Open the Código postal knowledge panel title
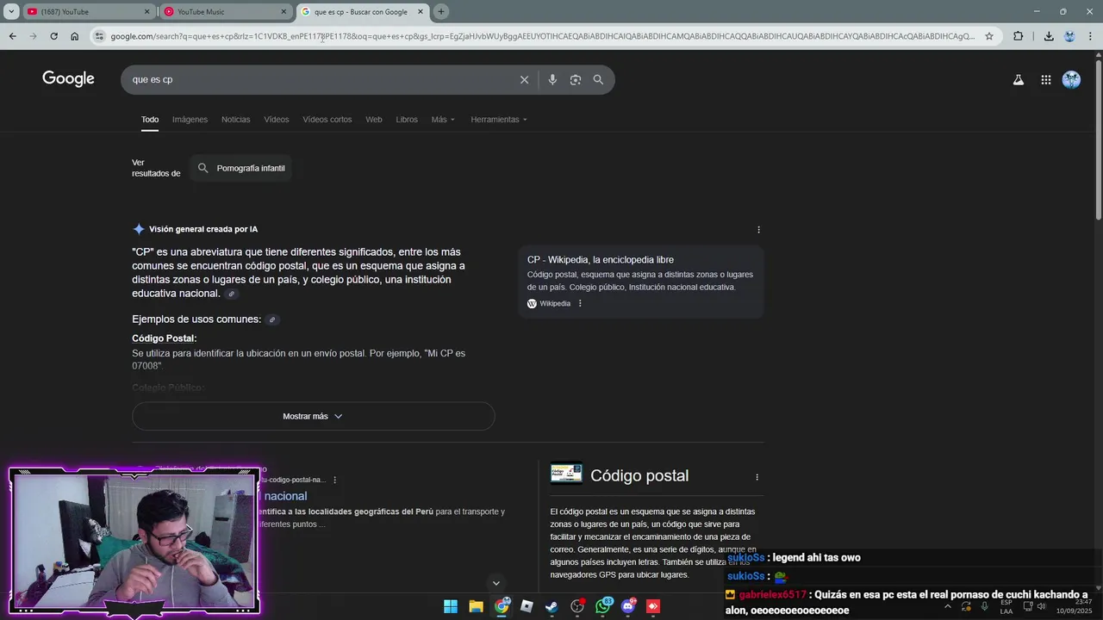 639,475
